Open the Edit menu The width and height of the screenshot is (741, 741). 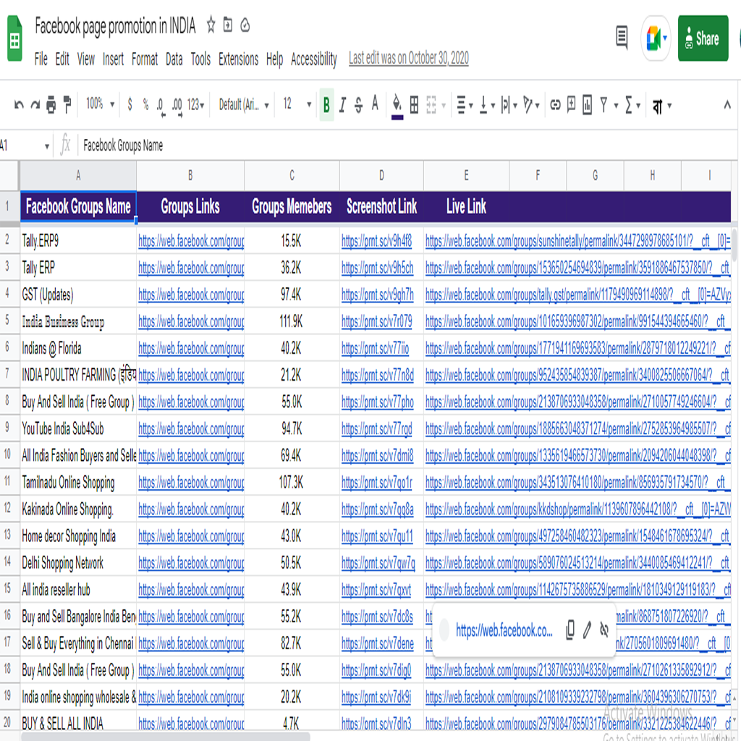(x=62, y=59)
